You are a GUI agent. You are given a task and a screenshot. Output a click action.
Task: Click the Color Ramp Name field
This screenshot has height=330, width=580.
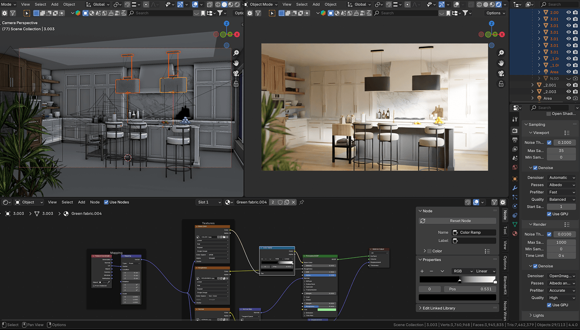474,232
